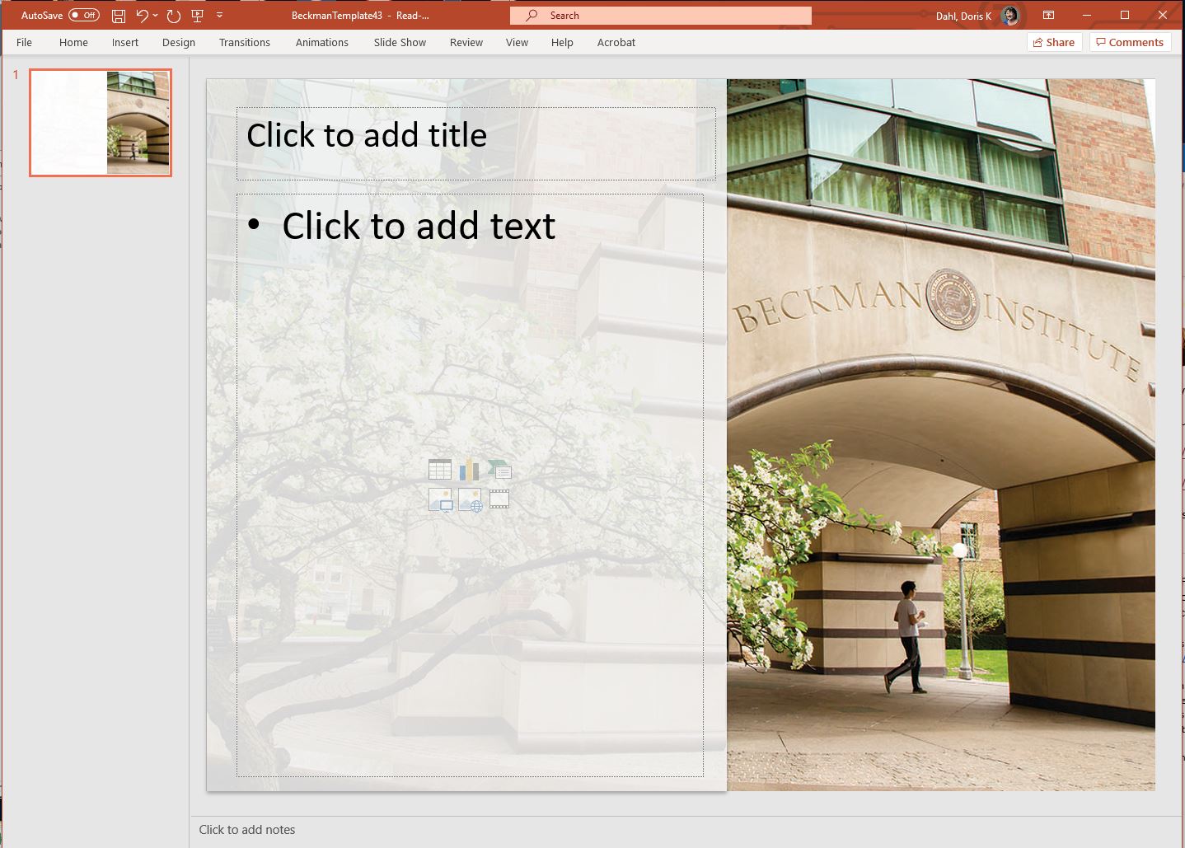Viewport: 1185px width, 848px height.
Task: Insert Video icon in placeholder
Action: pos(499,499)
